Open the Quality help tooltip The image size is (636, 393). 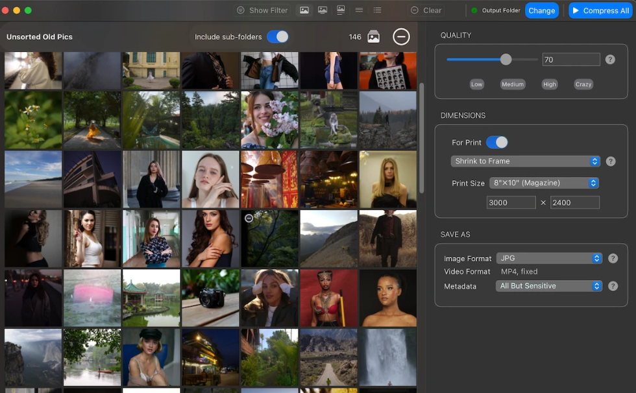point(609,59)
